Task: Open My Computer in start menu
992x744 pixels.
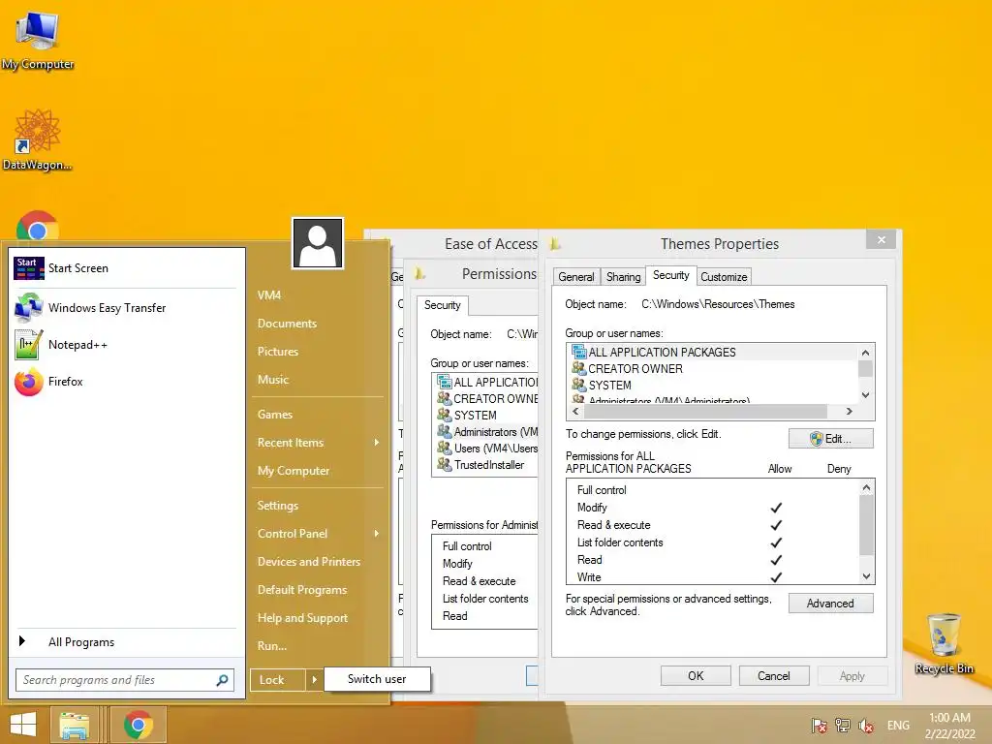Action: click(293, 471)
